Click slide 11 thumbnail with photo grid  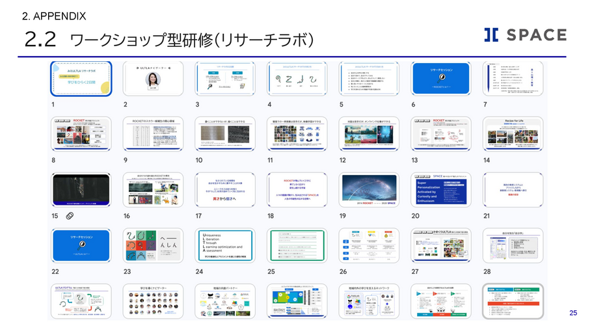(296, 135)
